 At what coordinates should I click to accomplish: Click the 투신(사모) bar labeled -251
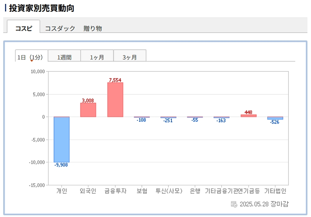click(x=168, y=117)
